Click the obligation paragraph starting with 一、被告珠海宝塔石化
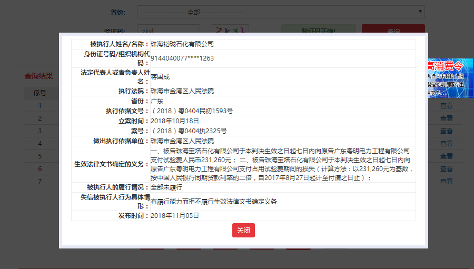Image resolution: width=474 pixels, height=269 pixels. click(x=282, y=164)
